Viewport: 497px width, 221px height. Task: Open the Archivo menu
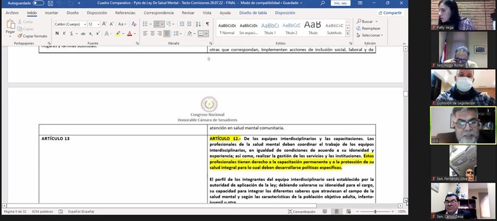pos(12,13)
